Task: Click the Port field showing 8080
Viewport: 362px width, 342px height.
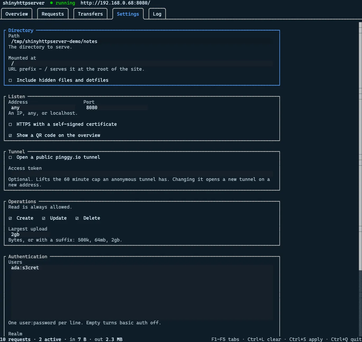Action: 116,108
